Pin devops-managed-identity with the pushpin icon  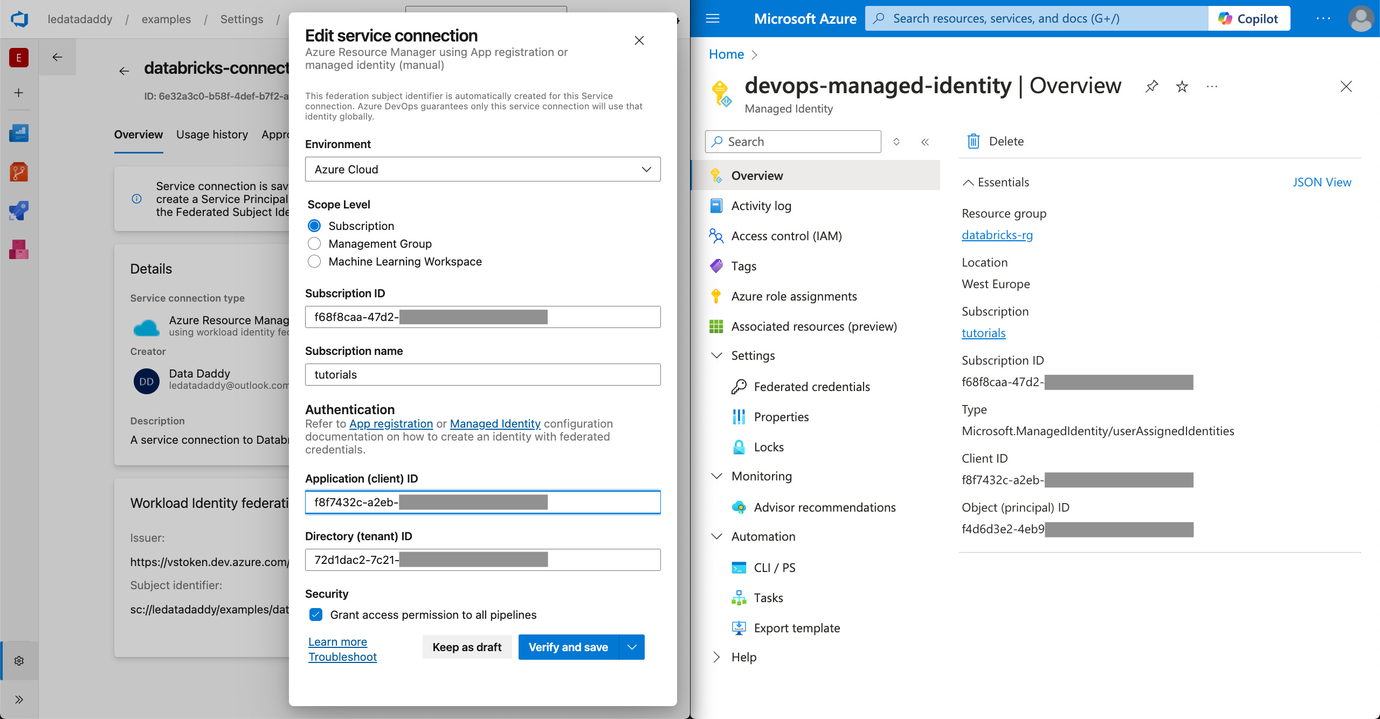point(1151,86)
